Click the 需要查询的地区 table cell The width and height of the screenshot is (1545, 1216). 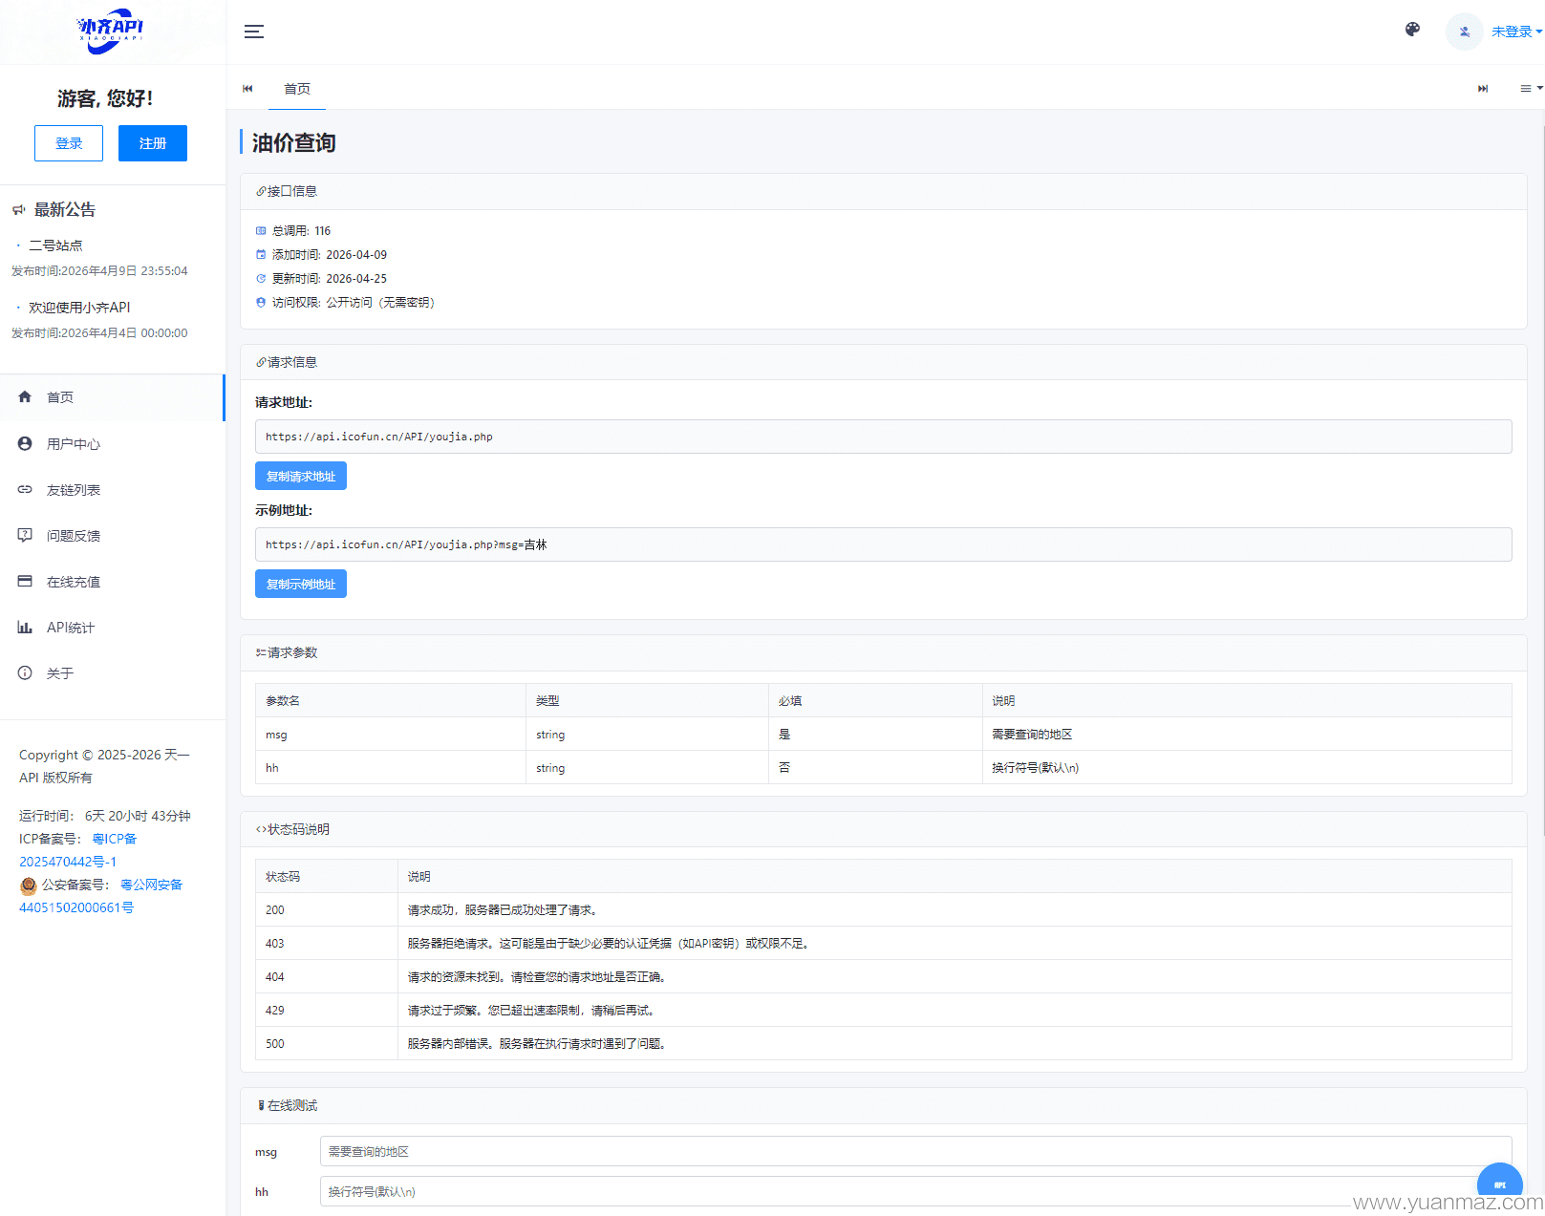point(1247,735)
